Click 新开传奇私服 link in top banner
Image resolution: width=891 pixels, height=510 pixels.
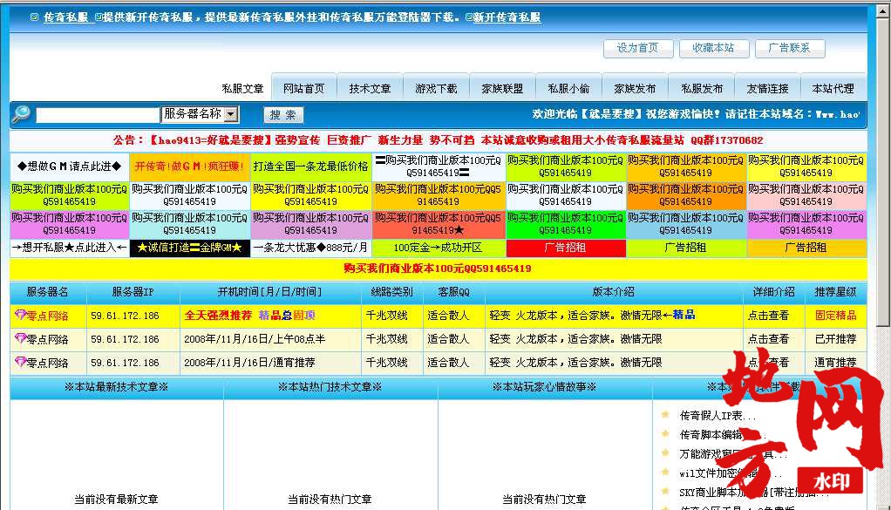(507, 17)
